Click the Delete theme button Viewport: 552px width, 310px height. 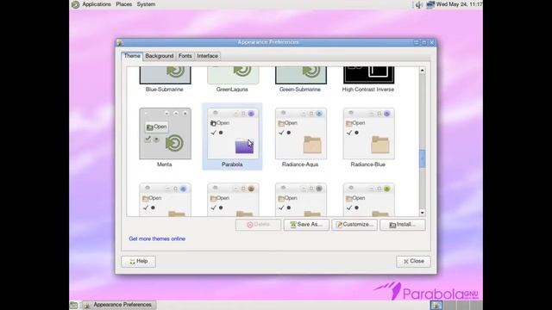click(x=258, y=225)
